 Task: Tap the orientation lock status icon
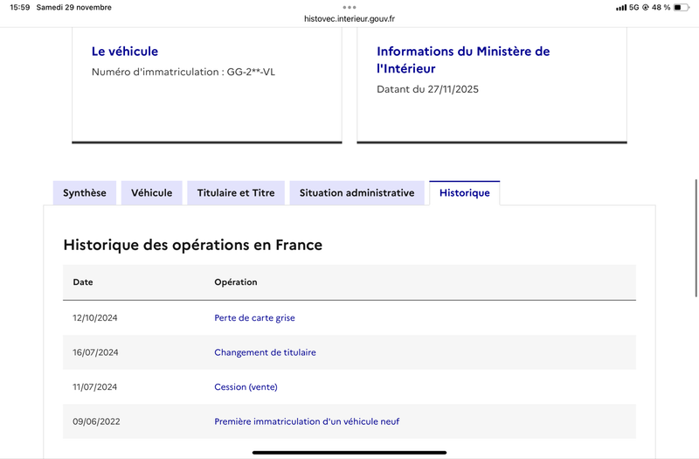click(645, 7)
